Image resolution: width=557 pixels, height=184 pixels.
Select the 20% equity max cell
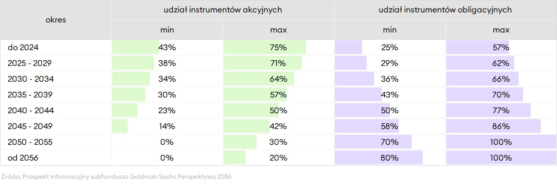pos(278,158)
